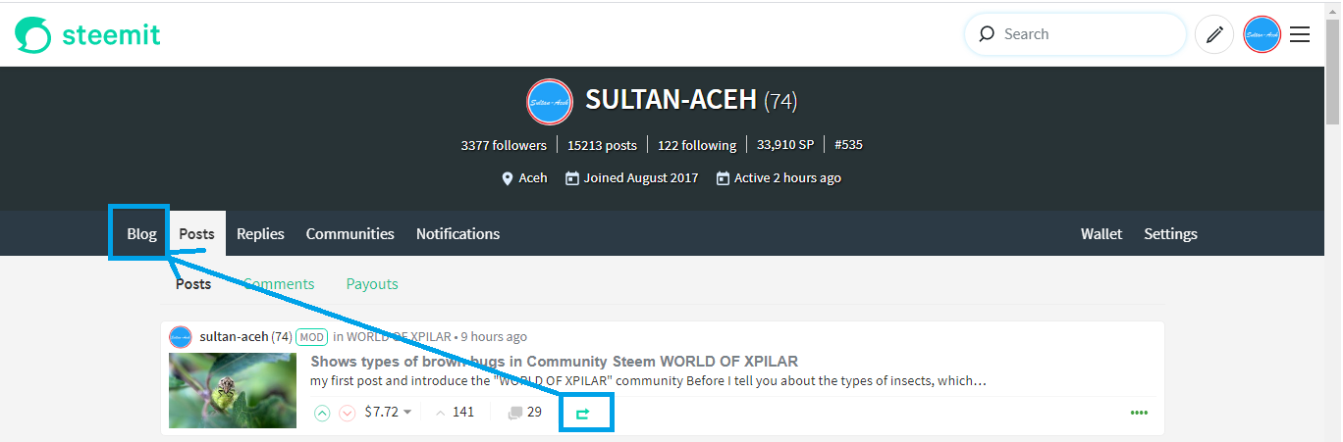This screenshot has width=1343, height=442.
Task: Open the Wallet link
Action: click(x=1101, y=233)
